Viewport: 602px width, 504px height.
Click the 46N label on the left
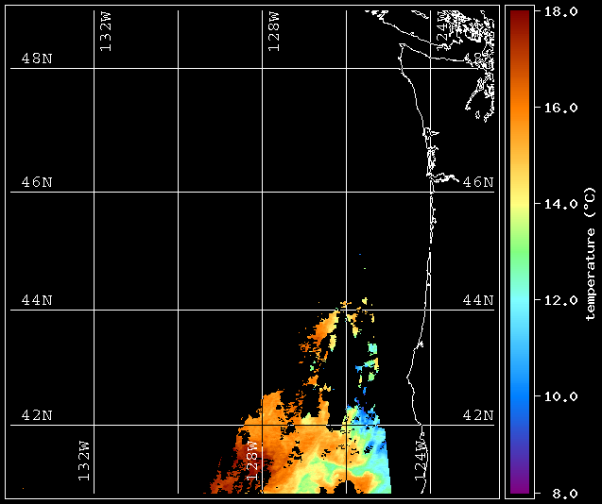(37, 182)
